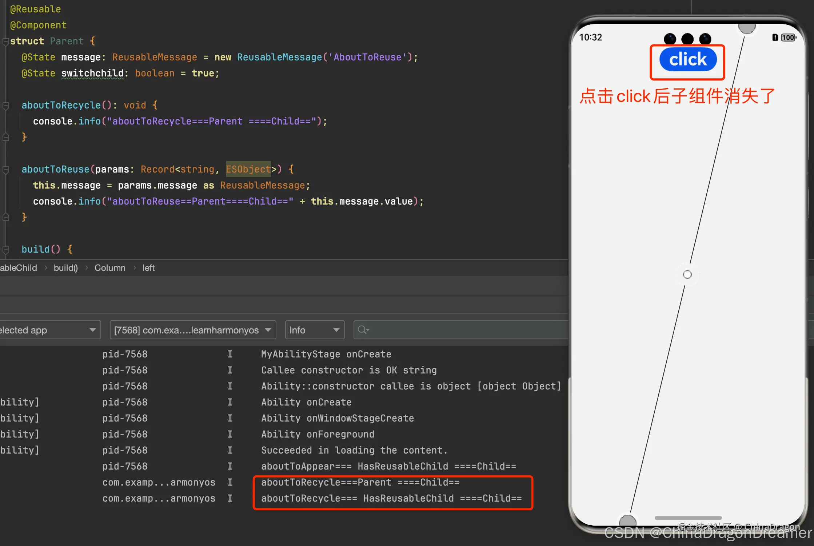Click the magnifier icon in the log search
Viewport: 814px width, 546px height.
pos(363,330)
